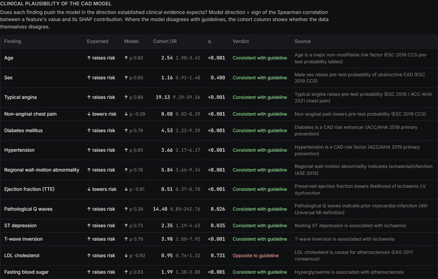Click cohort OR value 0.95
The image size is (438, 279).
pos(167,256)
